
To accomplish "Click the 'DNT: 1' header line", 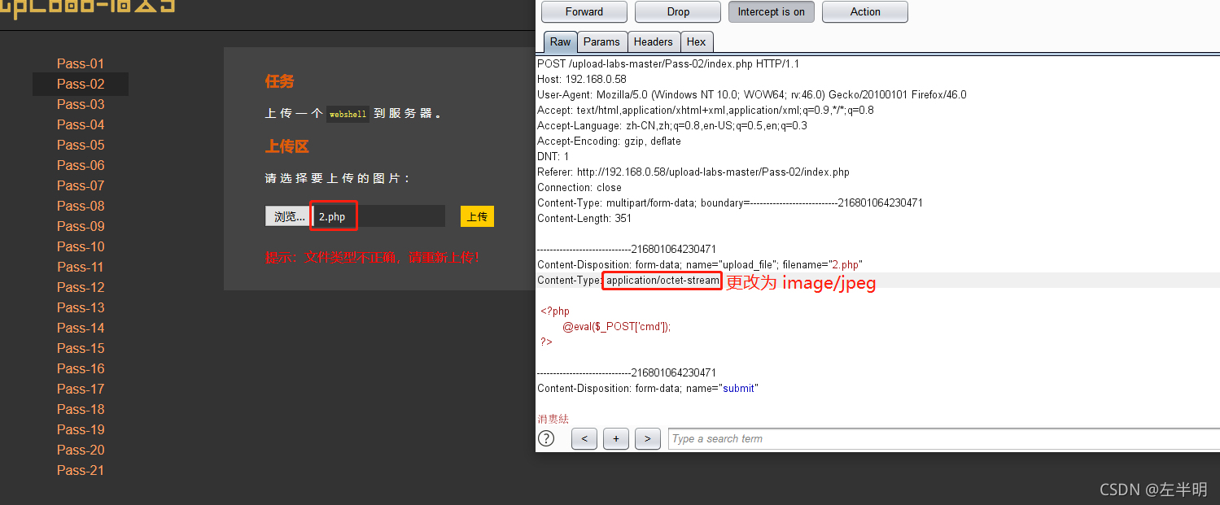I will point(553,156).
